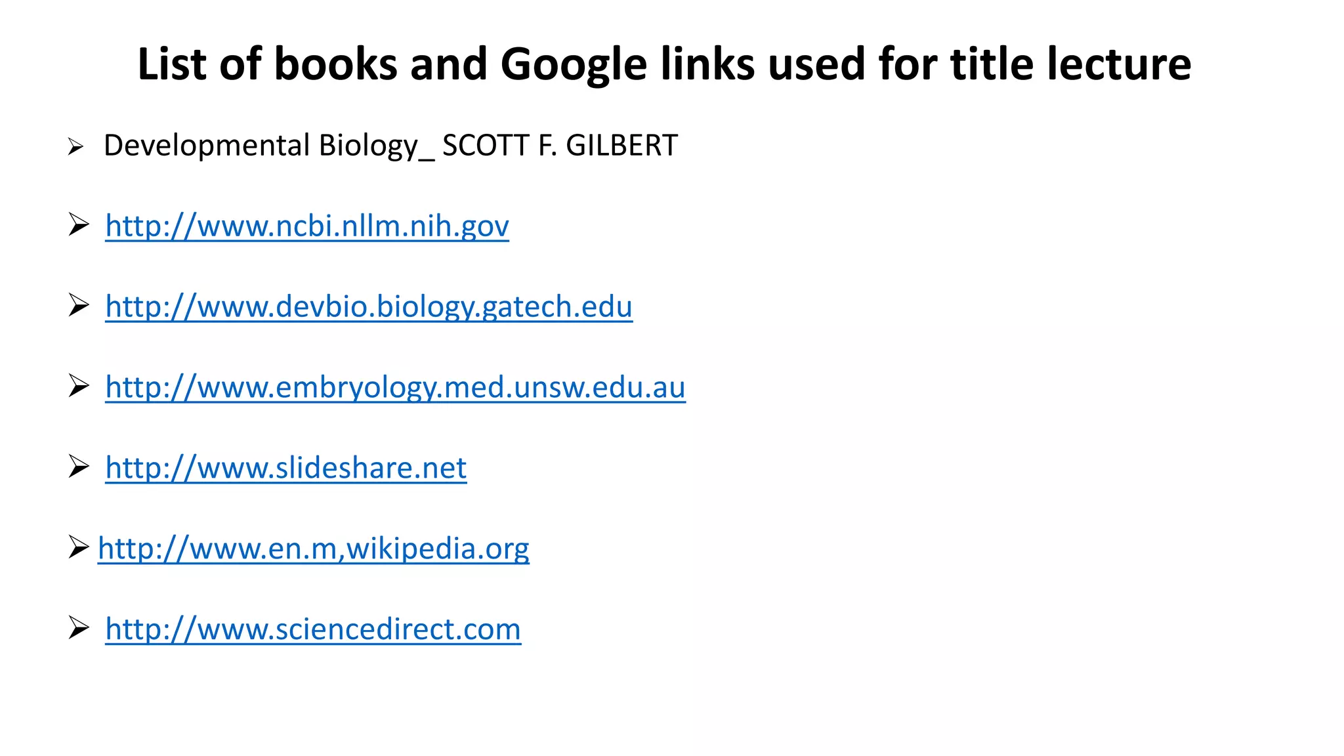Viewport: 1344px width, 756px height.
Task: Follow the embryology.med.unsw.edu.au link
Action: [395, 388]
